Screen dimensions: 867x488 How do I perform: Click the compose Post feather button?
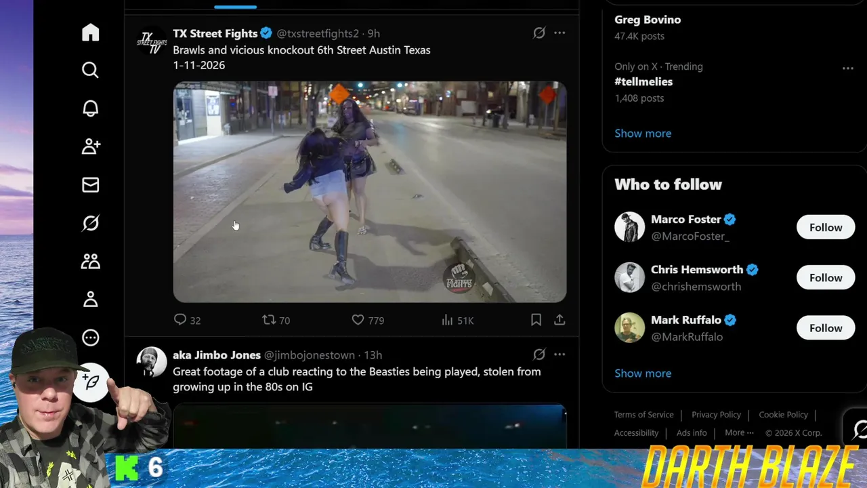click(92, 382)
